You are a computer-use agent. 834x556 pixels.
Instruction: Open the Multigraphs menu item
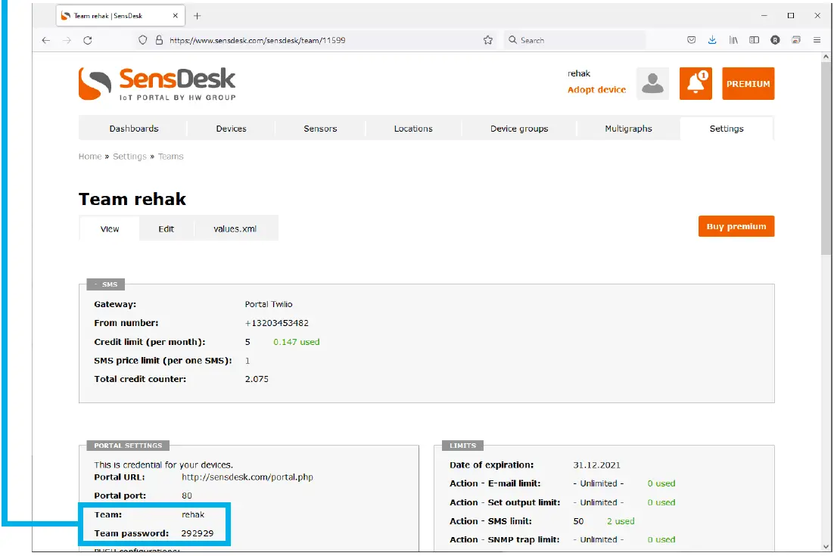[x=628, y=129]
